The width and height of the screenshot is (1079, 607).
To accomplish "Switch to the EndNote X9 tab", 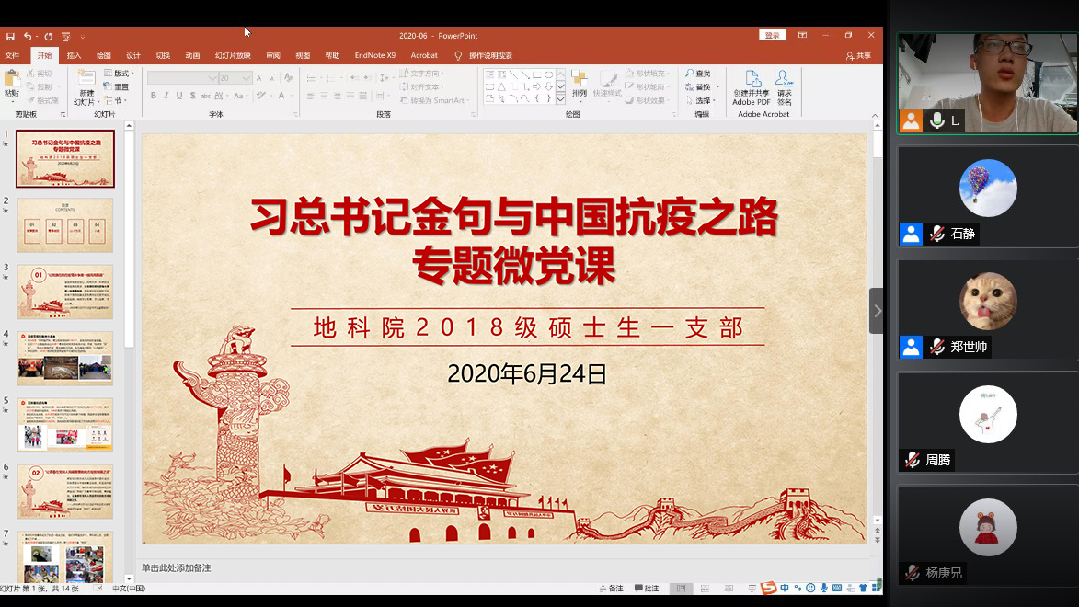I will pyautogui.click(x=374, y=55).
